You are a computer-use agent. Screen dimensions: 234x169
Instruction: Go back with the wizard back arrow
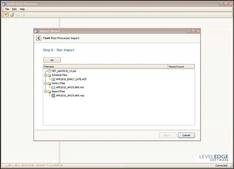point(39,38)
